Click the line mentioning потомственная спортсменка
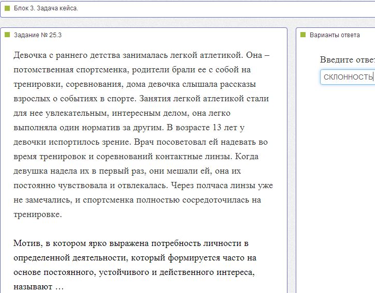Viewport: 375px width, 293px height. 132,70
